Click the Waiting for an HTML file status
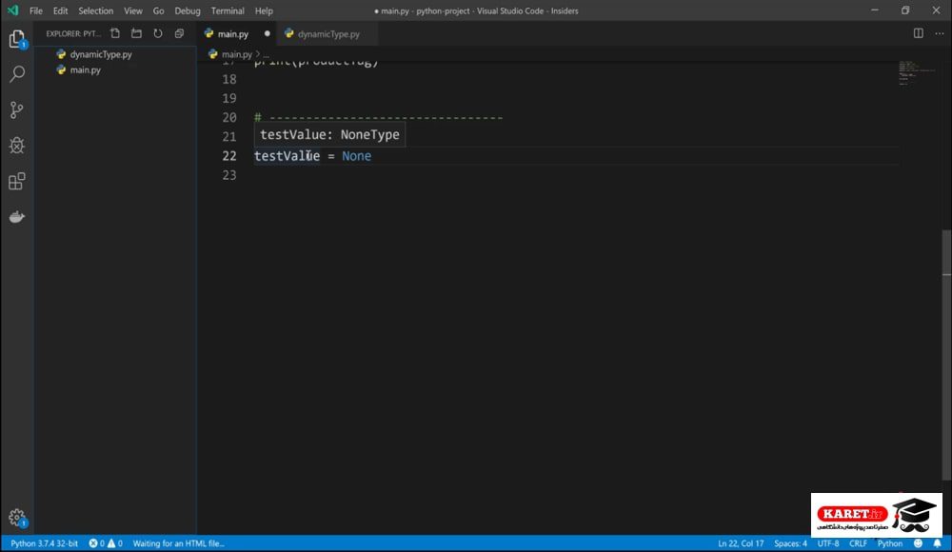This screenshot has width=952, height=552. click(179, 543)
